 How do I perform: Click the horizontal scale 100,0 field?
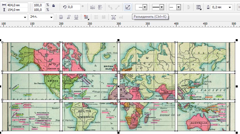click(39, 5)
